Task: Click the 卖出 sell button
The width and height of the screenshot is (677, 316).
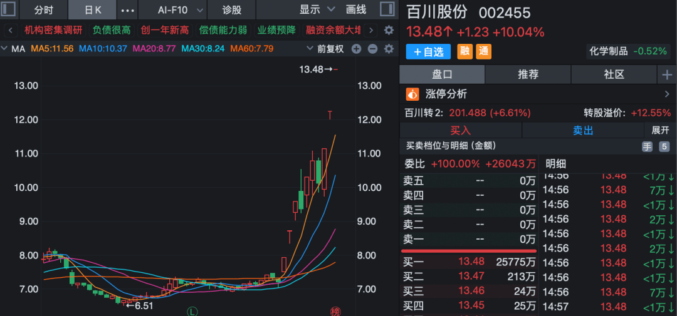Action: click(583, 130)
